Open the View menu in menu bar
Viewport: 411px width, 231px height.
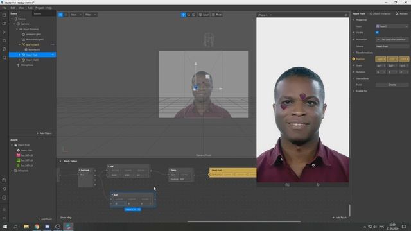pyautogui.click(x=21, y=8)
